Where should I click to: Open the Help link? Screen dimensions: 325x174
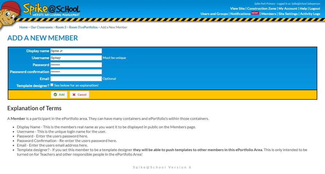pos(303,8)
